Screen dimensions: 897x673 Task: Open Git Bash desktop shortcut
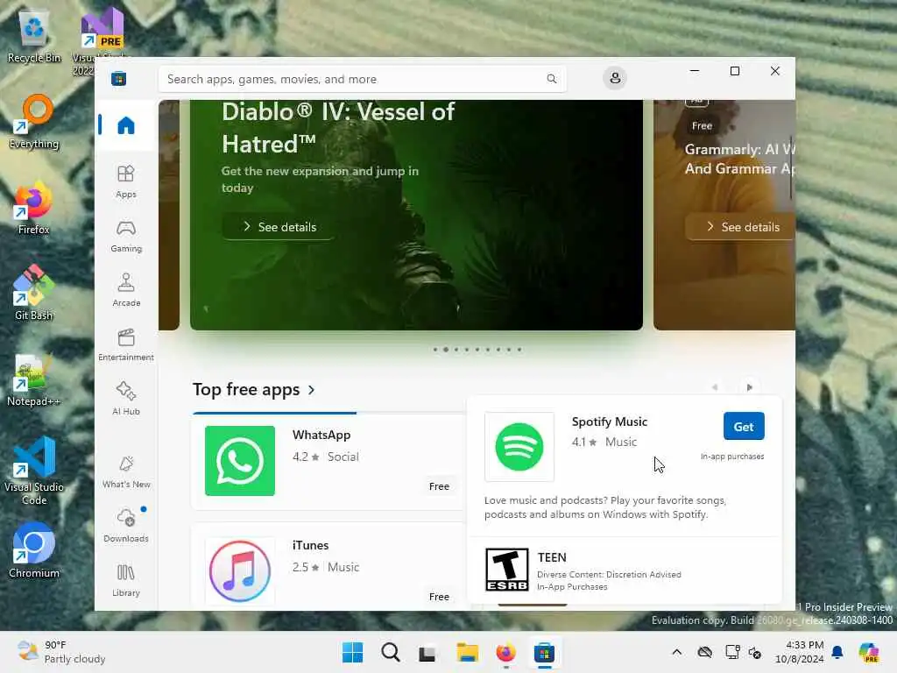[34, 293]
